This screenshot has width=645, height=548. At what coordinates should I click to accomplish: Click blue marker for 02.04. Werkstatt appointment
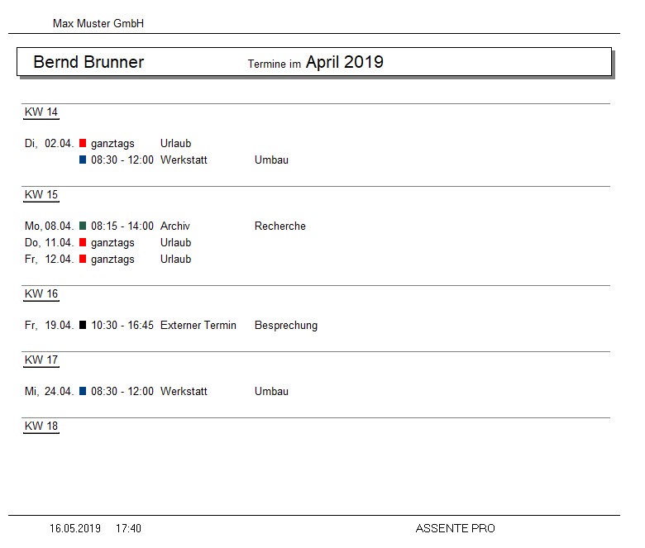coord(83,160)
